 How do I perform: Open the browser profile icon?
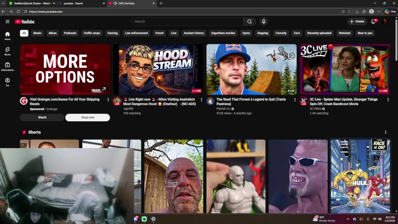click(372, 12)
